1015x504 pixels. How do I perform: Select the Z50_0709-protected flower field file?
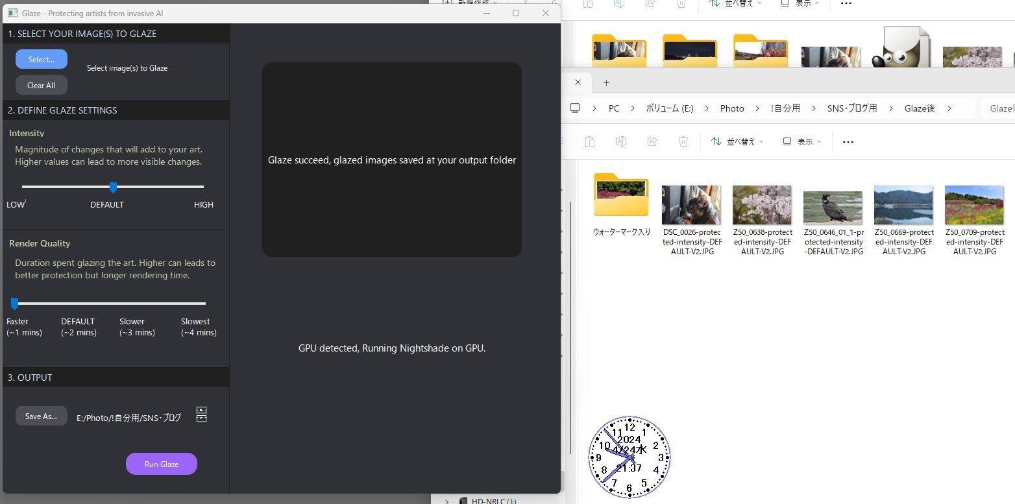pyautogui.click(x=974, y=220)
